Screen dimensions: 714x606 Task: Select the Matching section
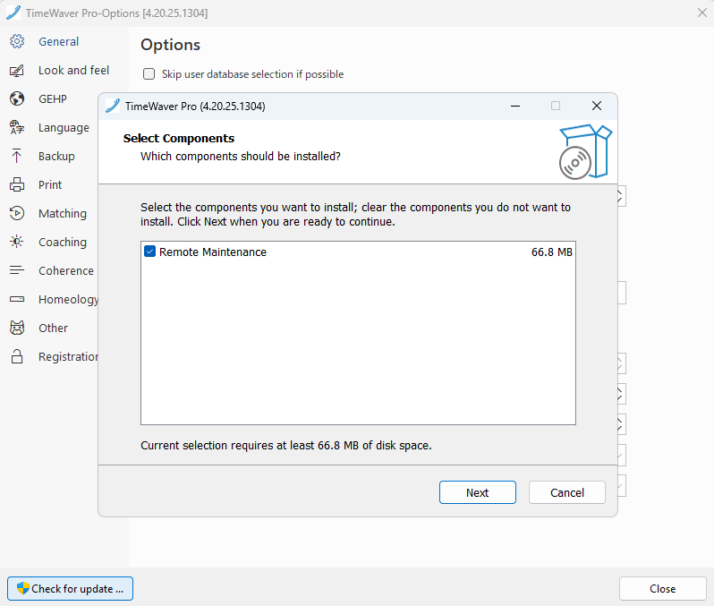tap(63, 213)
